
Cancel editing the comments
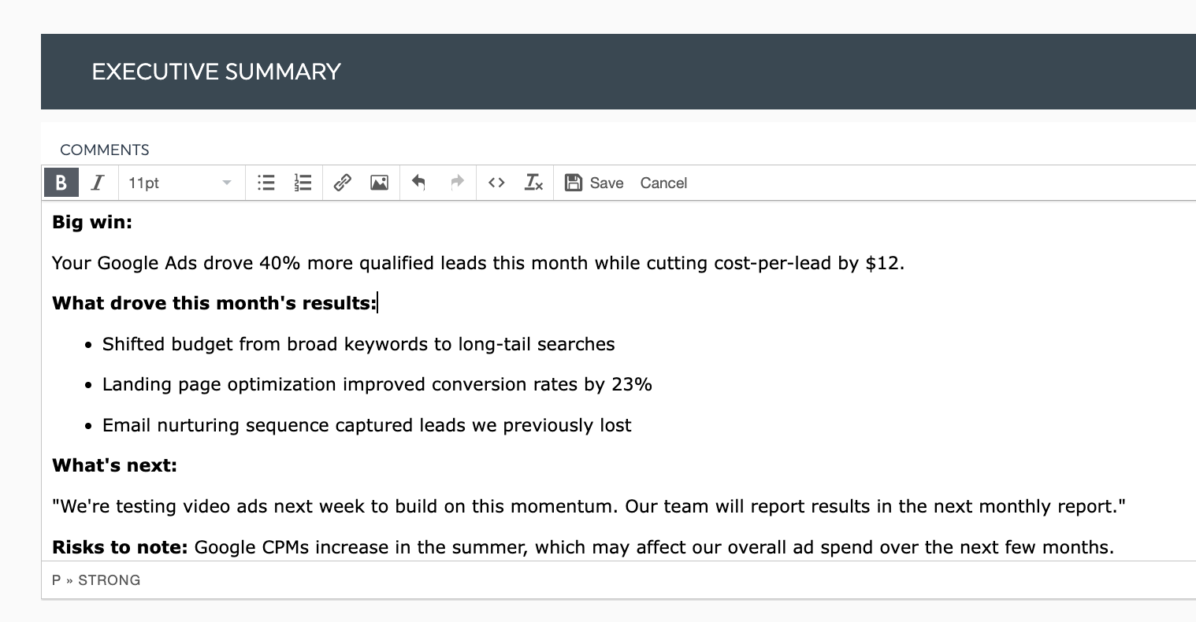tap(663, 183)
